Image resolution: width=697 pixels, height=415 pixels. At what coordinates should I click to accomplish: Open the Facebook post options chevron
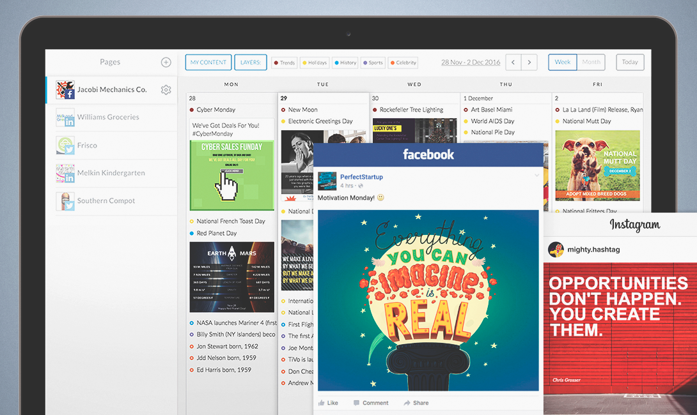click(536, 176)
